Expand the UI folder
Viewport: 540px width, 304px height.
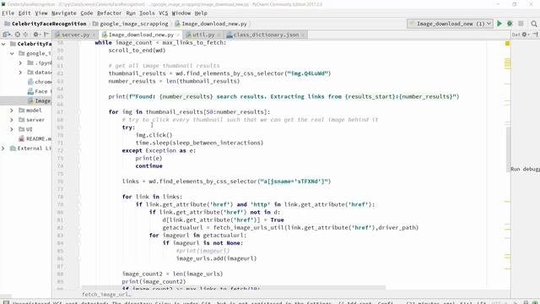point(12,129)
